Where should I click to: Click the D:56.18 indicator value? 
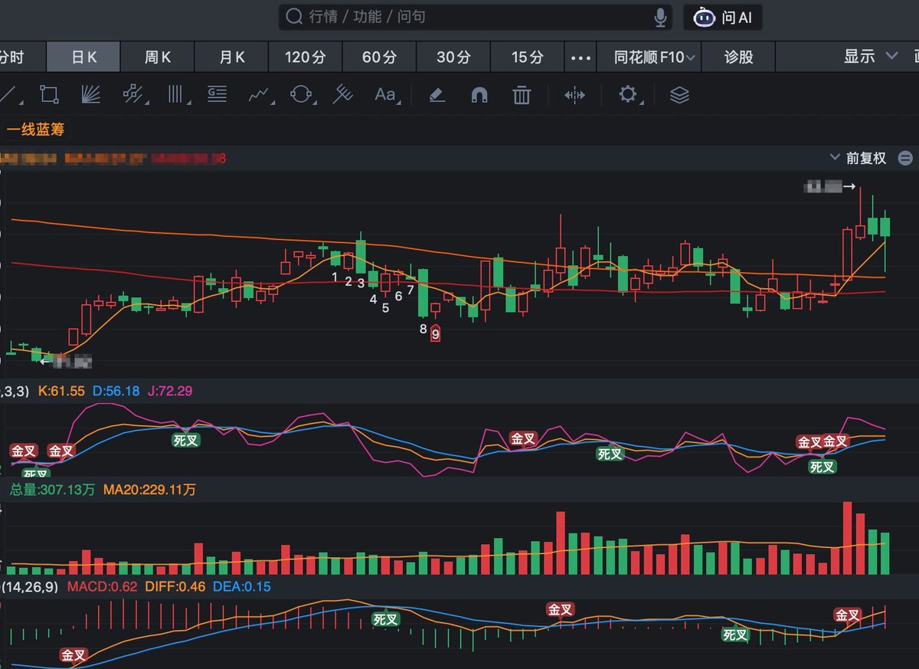pos(116,391)
